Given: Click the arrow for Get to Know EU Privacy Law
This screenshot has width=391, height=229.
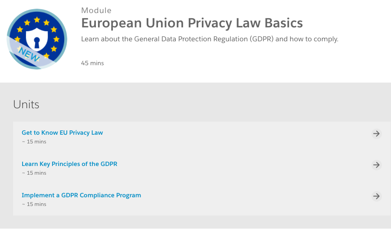Looking at the screenshot, I should pos(377,133).
